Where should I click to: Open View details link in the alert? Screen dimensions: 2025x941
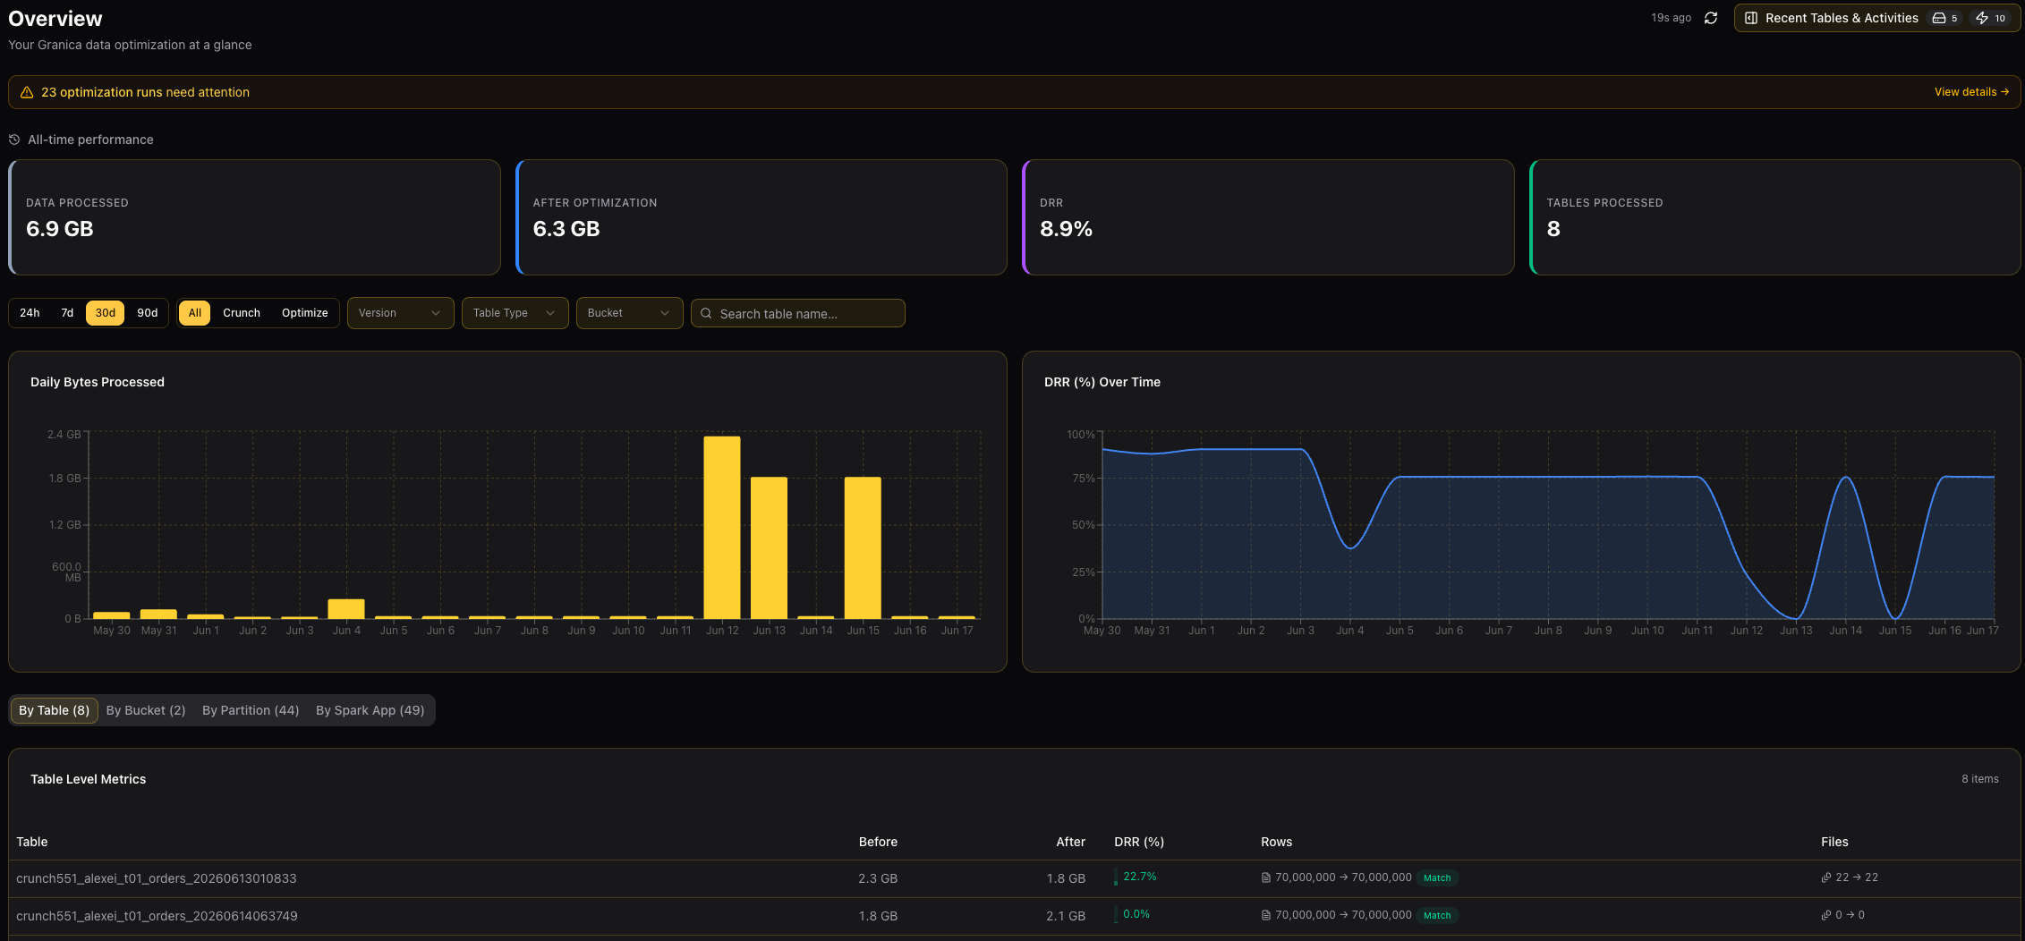tap(1971, 92)
